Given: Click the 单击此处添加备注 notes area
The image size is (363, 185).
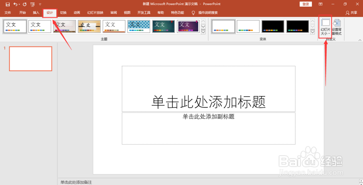Looking at the screenshot, I should pos(76,182).
